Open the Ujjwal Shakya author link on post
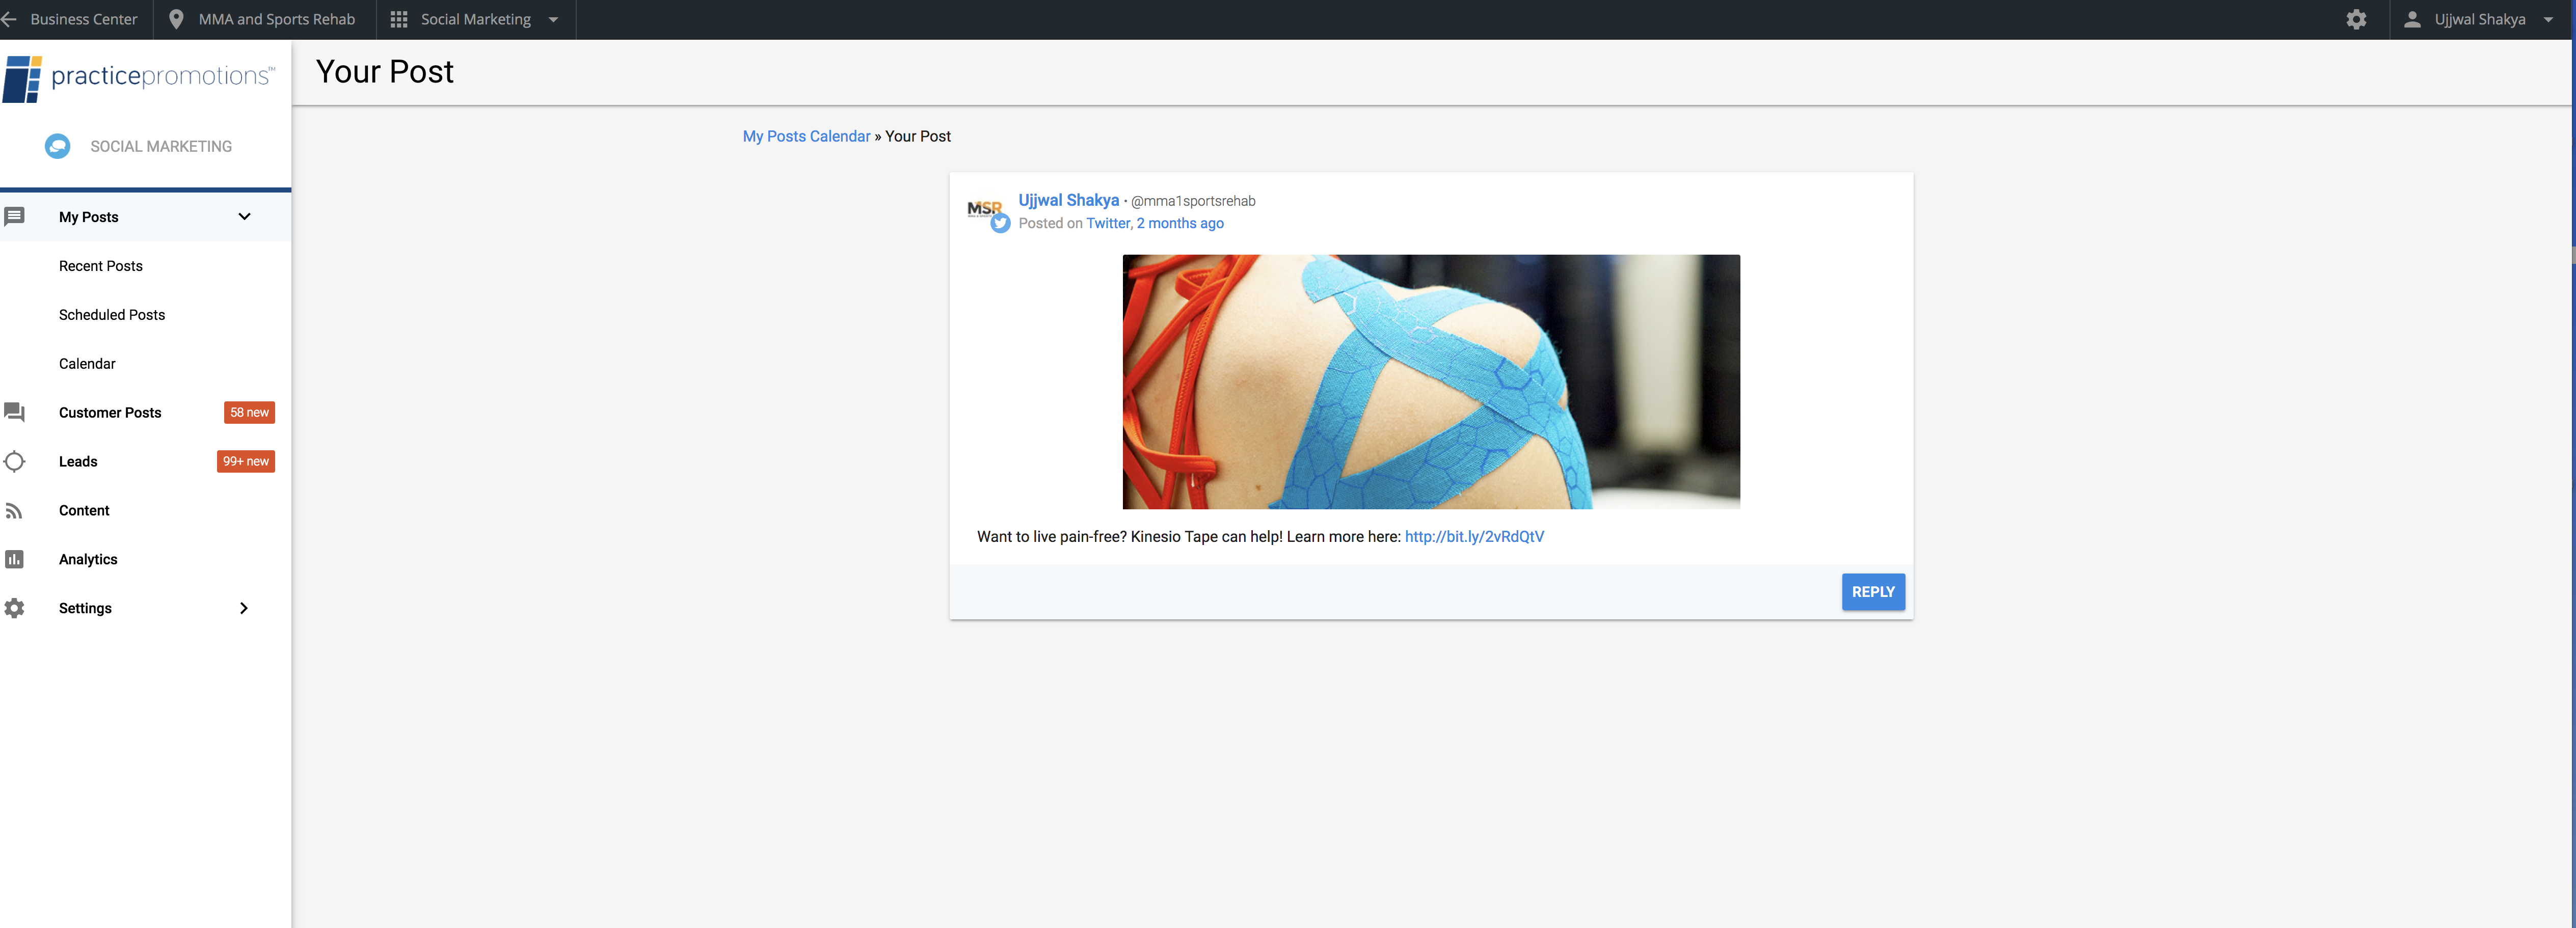 [x=1068, y=200]
